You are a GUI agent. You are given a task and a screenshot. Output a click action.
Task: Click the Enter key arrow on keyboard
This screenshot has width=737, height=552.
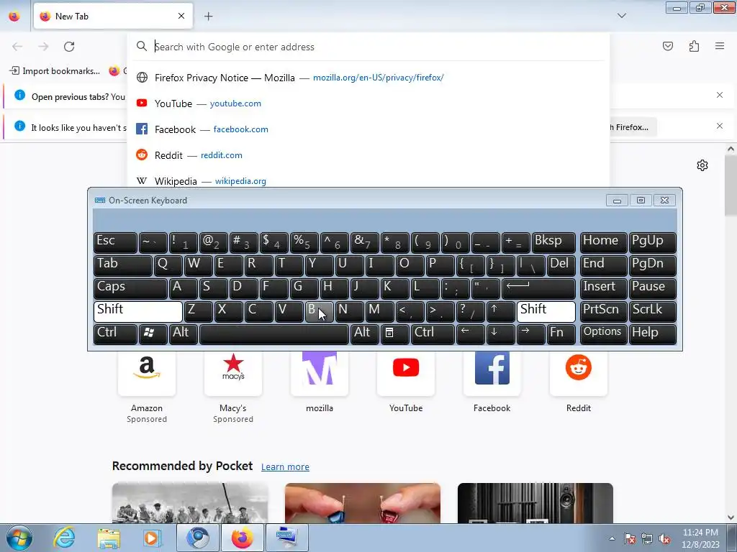pos(538,288)
